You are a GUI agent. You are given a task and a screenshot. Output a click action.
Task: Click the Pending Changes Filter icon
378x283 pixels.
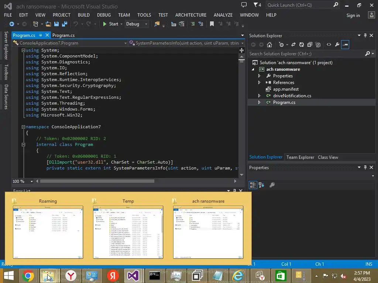pos(281,45)
